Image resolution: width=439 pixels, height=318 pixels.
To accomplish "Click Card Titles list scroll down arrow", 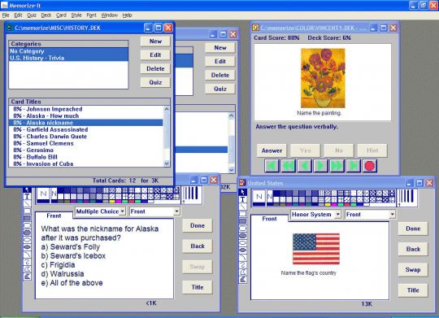I will tap(167, 163).
